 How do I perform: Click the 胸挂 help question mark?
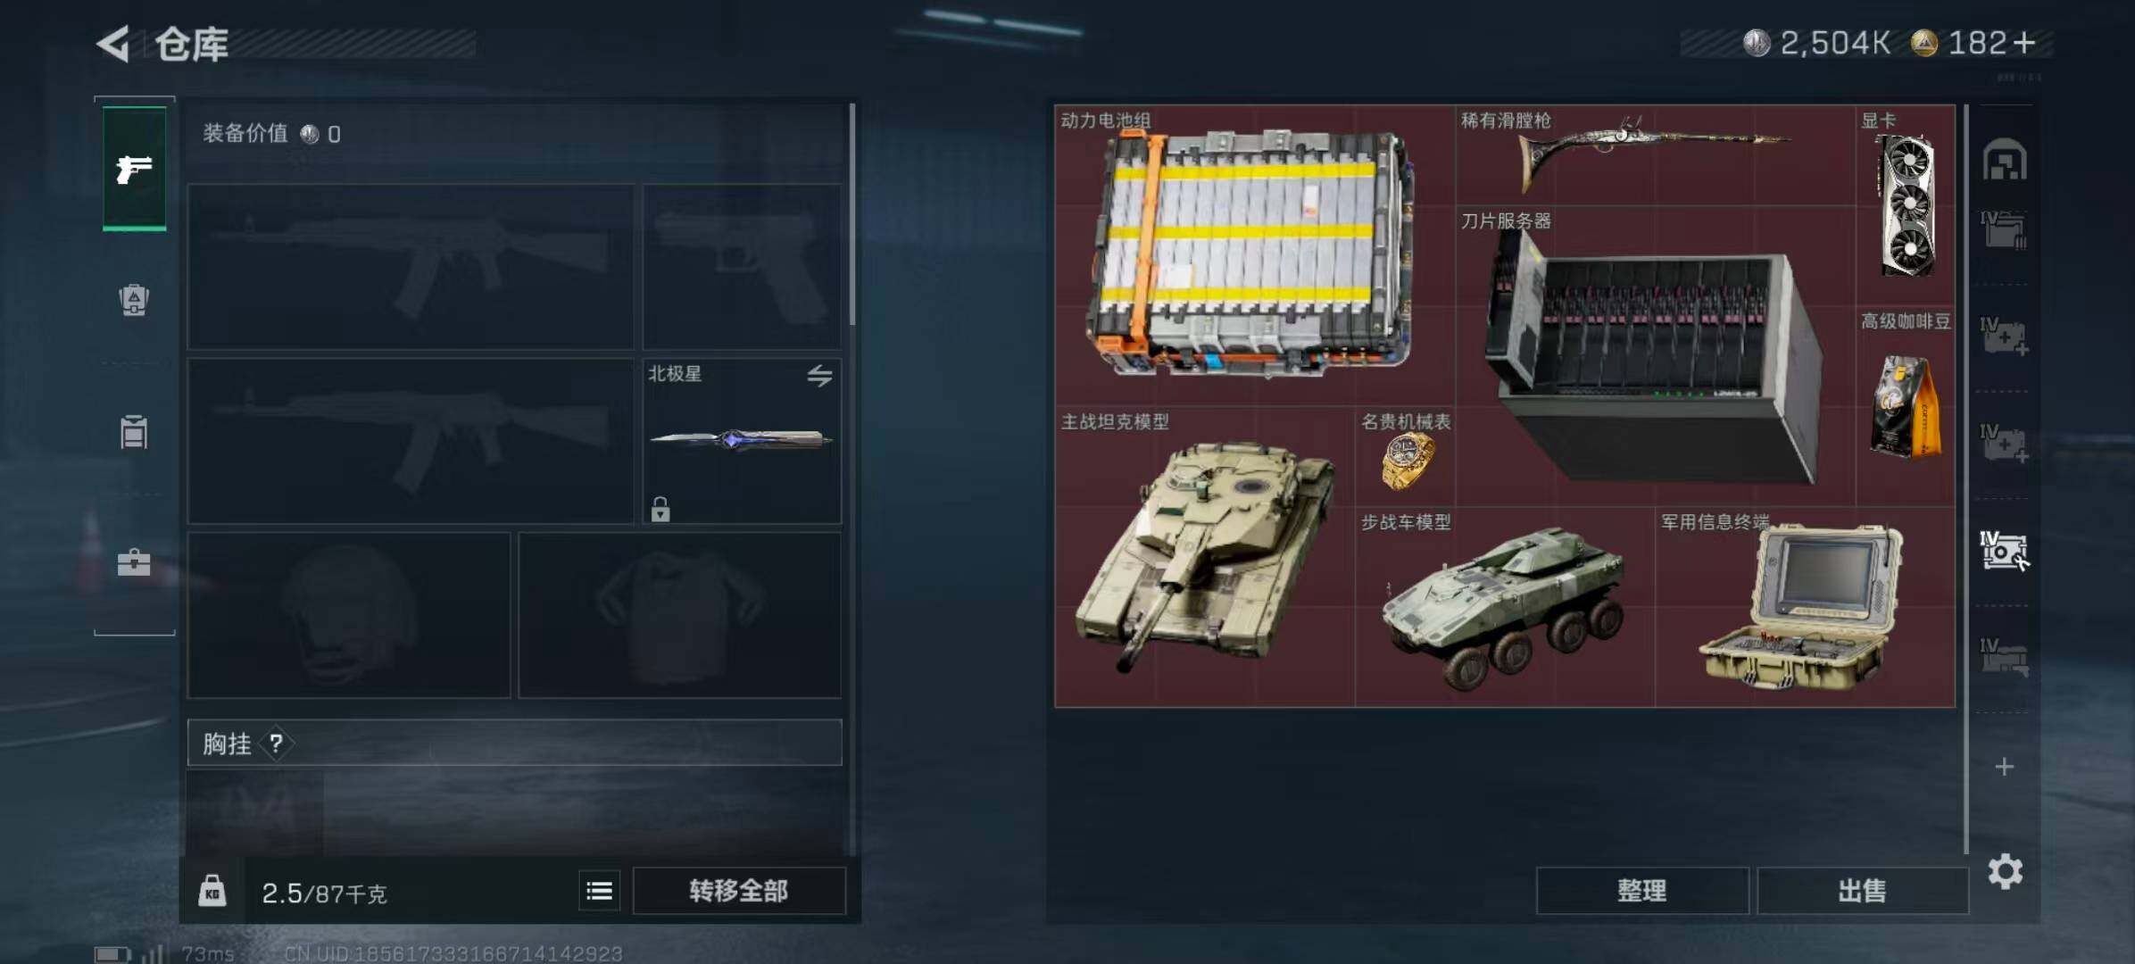pos(277,743)
